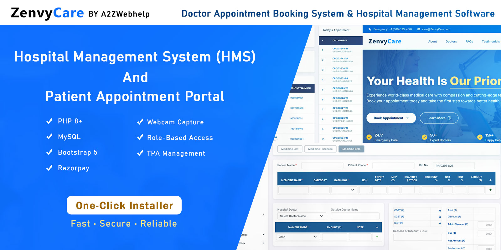The height and width of the screenshot is (250, 501).
Task: Click the envelope icon beside care@ZenvyCare.com
Action: tap(419, 29)
